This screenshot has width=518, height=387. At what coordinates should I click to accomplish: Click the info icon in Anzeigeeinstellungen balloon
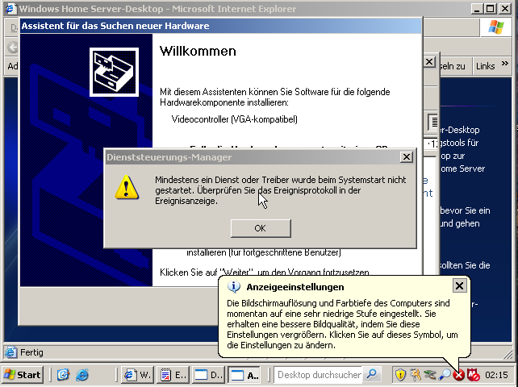click(234, 286)
